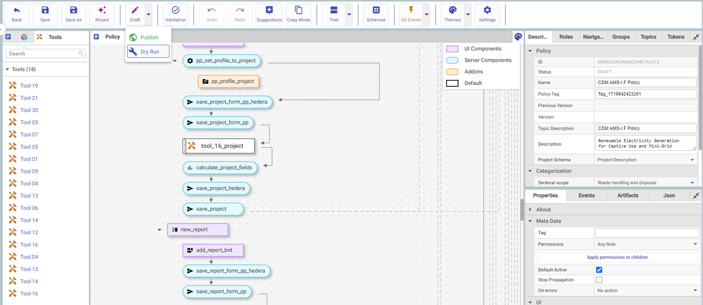Screen dimensions: 703x305
Task: Uncheck the Default Active checkbox
Action: (599, 270)
